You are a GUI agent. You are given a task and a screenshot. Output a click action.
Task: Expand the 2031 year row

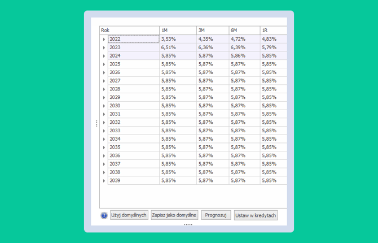(x=104, y=114)
